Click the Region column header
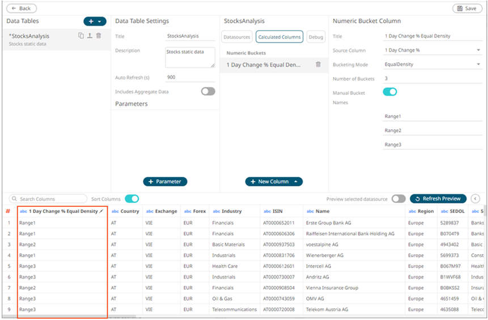 pyautogui.click(x=422, y=211)
